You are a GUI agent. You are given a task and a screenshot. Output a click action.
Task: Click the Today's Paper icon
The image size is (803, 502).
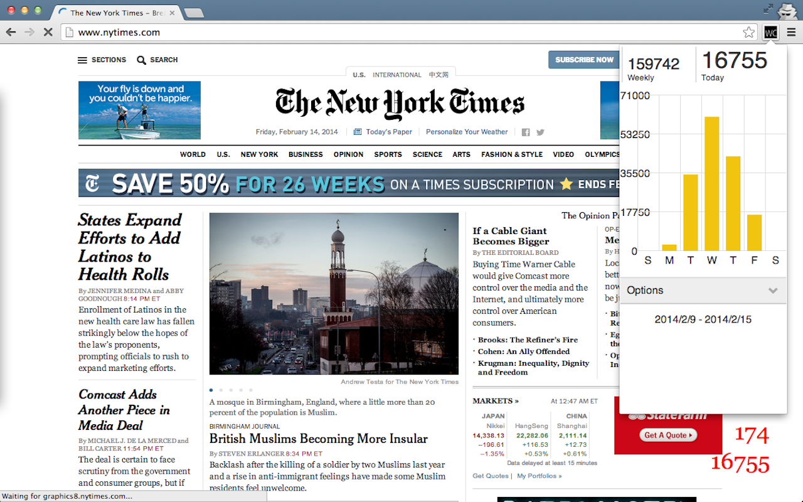(x=358, y=132)
